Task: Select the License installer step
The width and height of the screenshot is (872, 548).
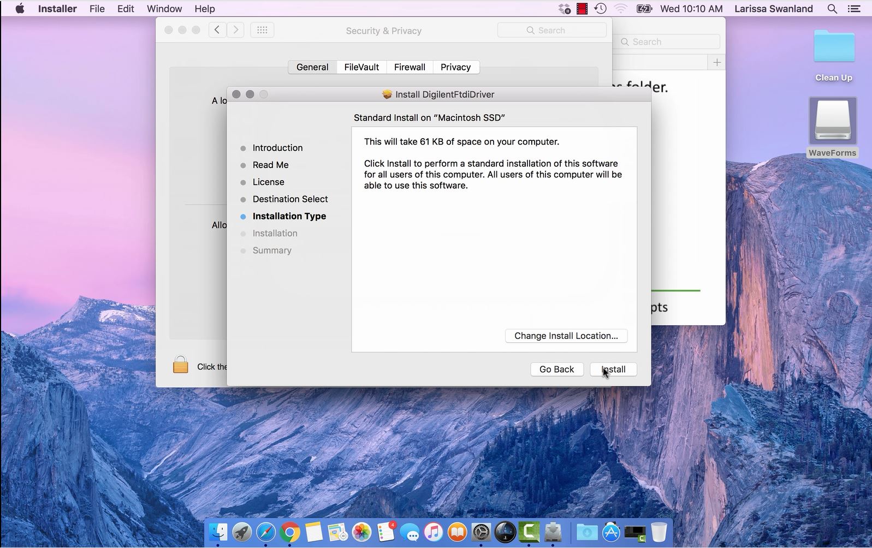Action: 268,182
